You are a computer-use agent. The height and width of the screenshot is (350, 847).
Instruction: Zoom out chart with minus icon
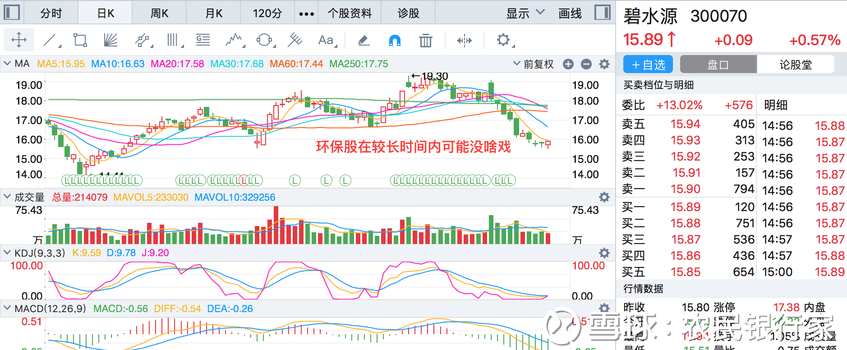[x=586, y=64]
